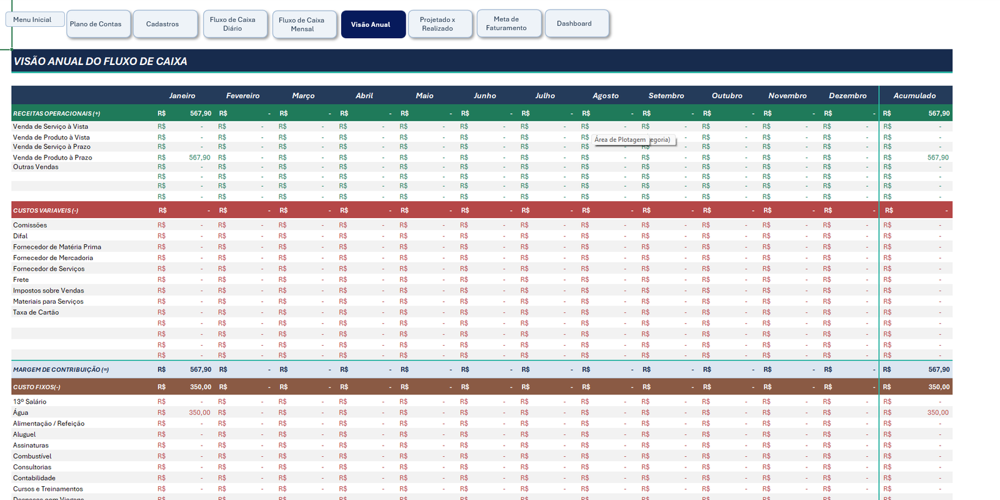Open the Menu Inicial button
Viewport: 1000px width, 500px height.
tap(35, 19)
